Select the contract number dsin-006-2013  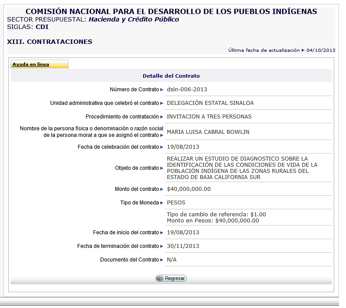[x=187, y=90]
